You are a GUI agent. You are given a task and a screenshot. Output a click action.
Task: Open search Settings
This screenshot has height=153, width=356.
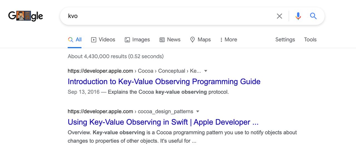pyautogui.click(x=285, y=40)
